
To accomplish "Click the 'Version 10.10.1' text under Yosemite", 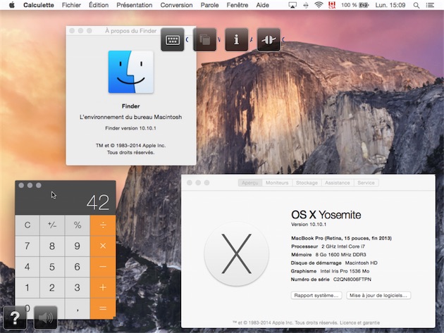I will pos(309,225).
